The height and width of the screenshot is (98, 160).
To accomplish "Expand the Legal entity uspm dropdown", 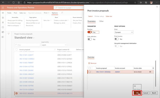I will tap(54, 45).
